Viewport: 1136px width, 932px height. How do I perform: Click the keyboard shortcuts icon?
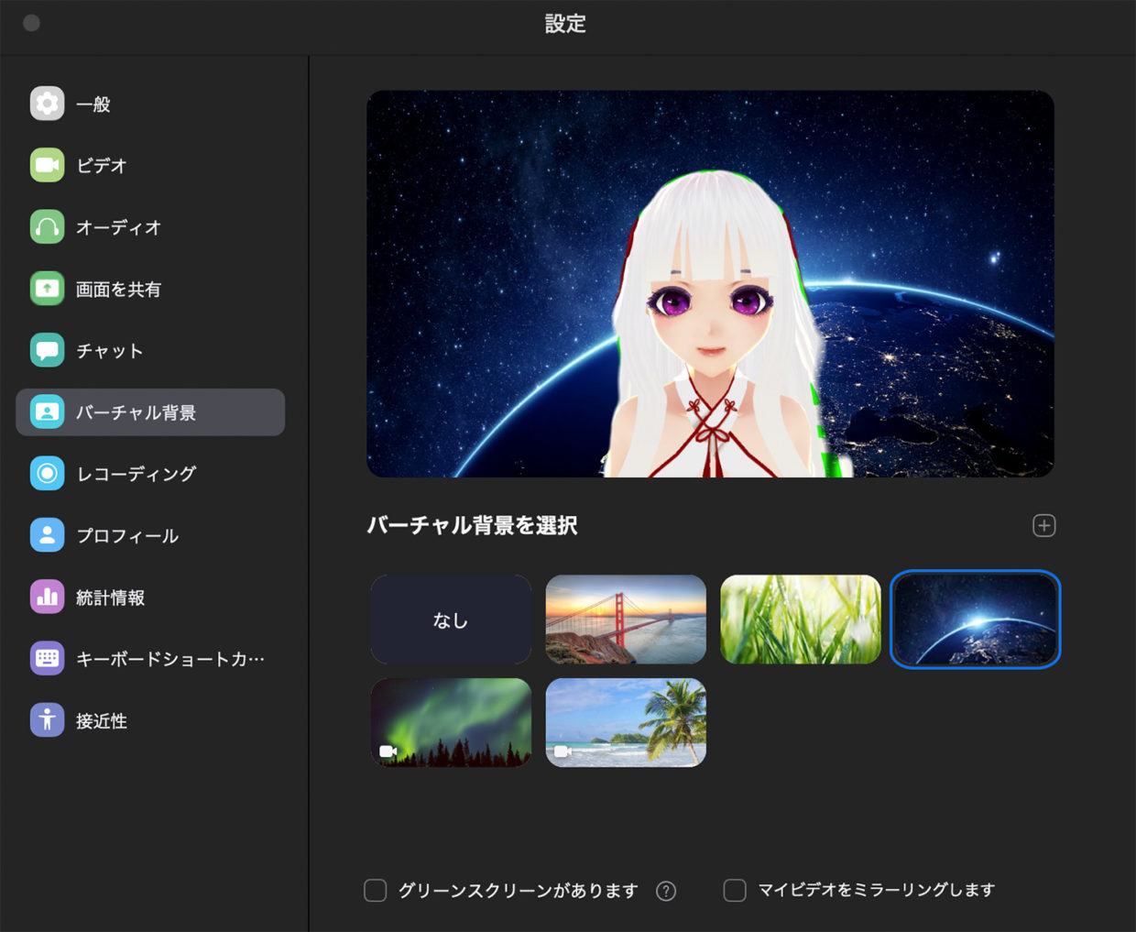pyautogui.click(x=47, y=658)
